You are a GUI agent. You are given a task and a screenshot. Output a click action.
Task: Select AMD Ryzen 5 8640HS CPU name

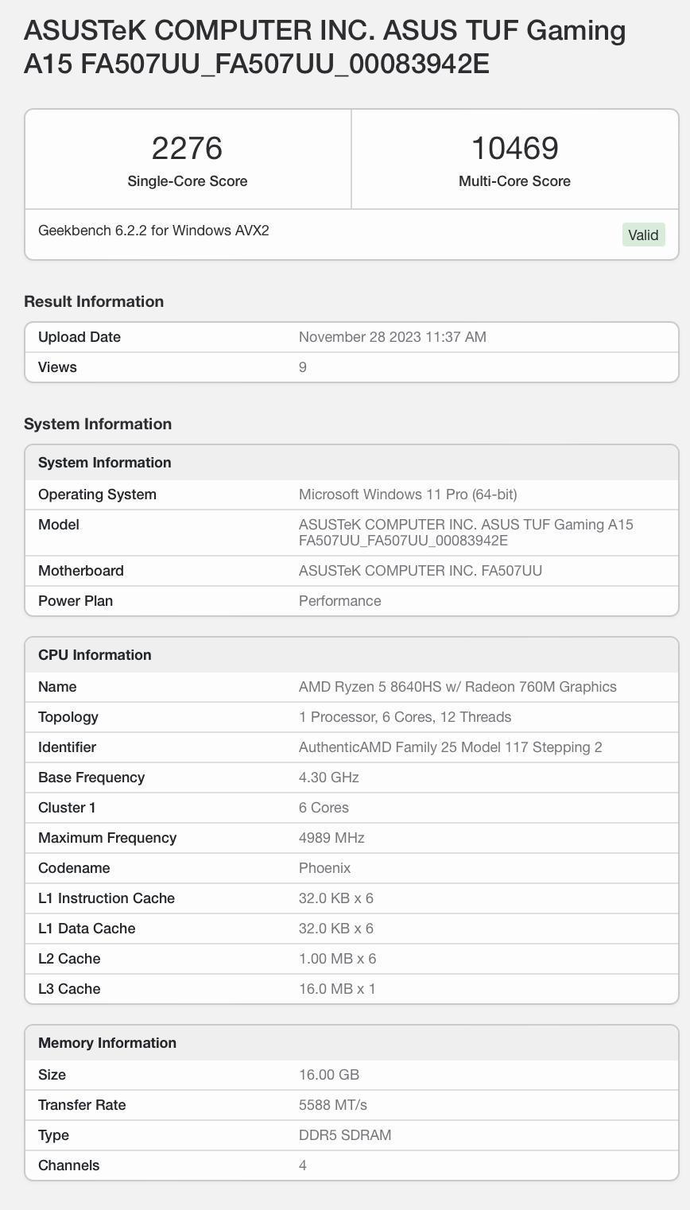pyautogui.click(x=458, y=687)
